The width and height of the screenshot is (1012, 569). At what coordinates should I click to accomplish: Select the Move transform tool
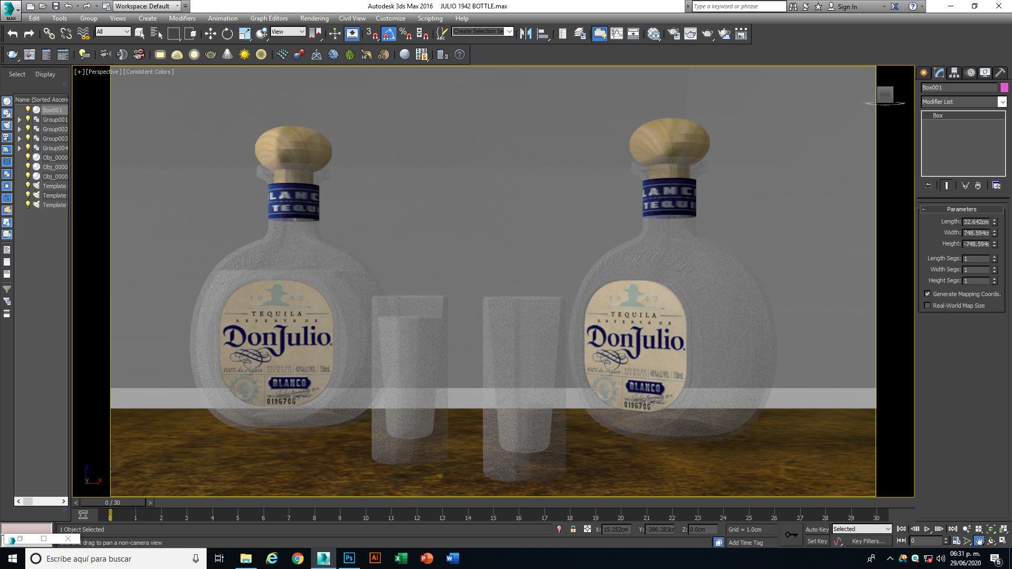coord(210,34)
